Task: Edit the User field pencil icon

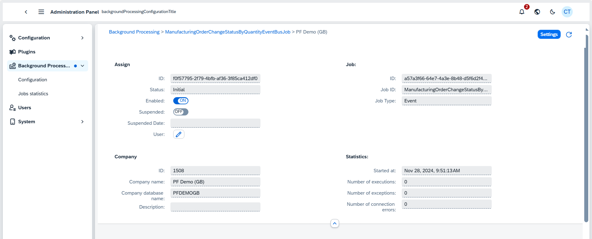Action: [179, 134]
